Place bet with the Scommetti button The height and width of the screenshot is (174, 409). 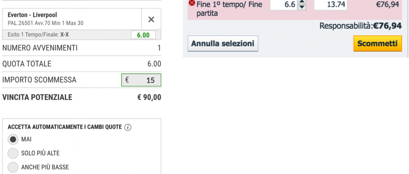[x=377, y=43]
